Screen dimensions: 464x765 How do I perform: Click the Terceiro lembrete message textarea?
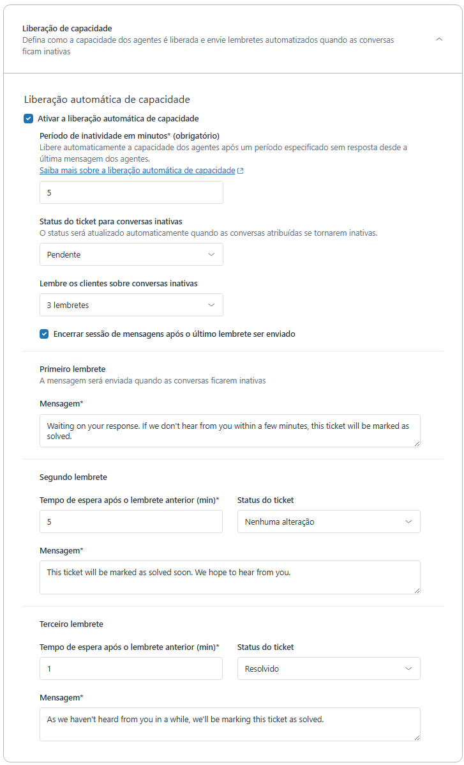[x=230, y=724]
